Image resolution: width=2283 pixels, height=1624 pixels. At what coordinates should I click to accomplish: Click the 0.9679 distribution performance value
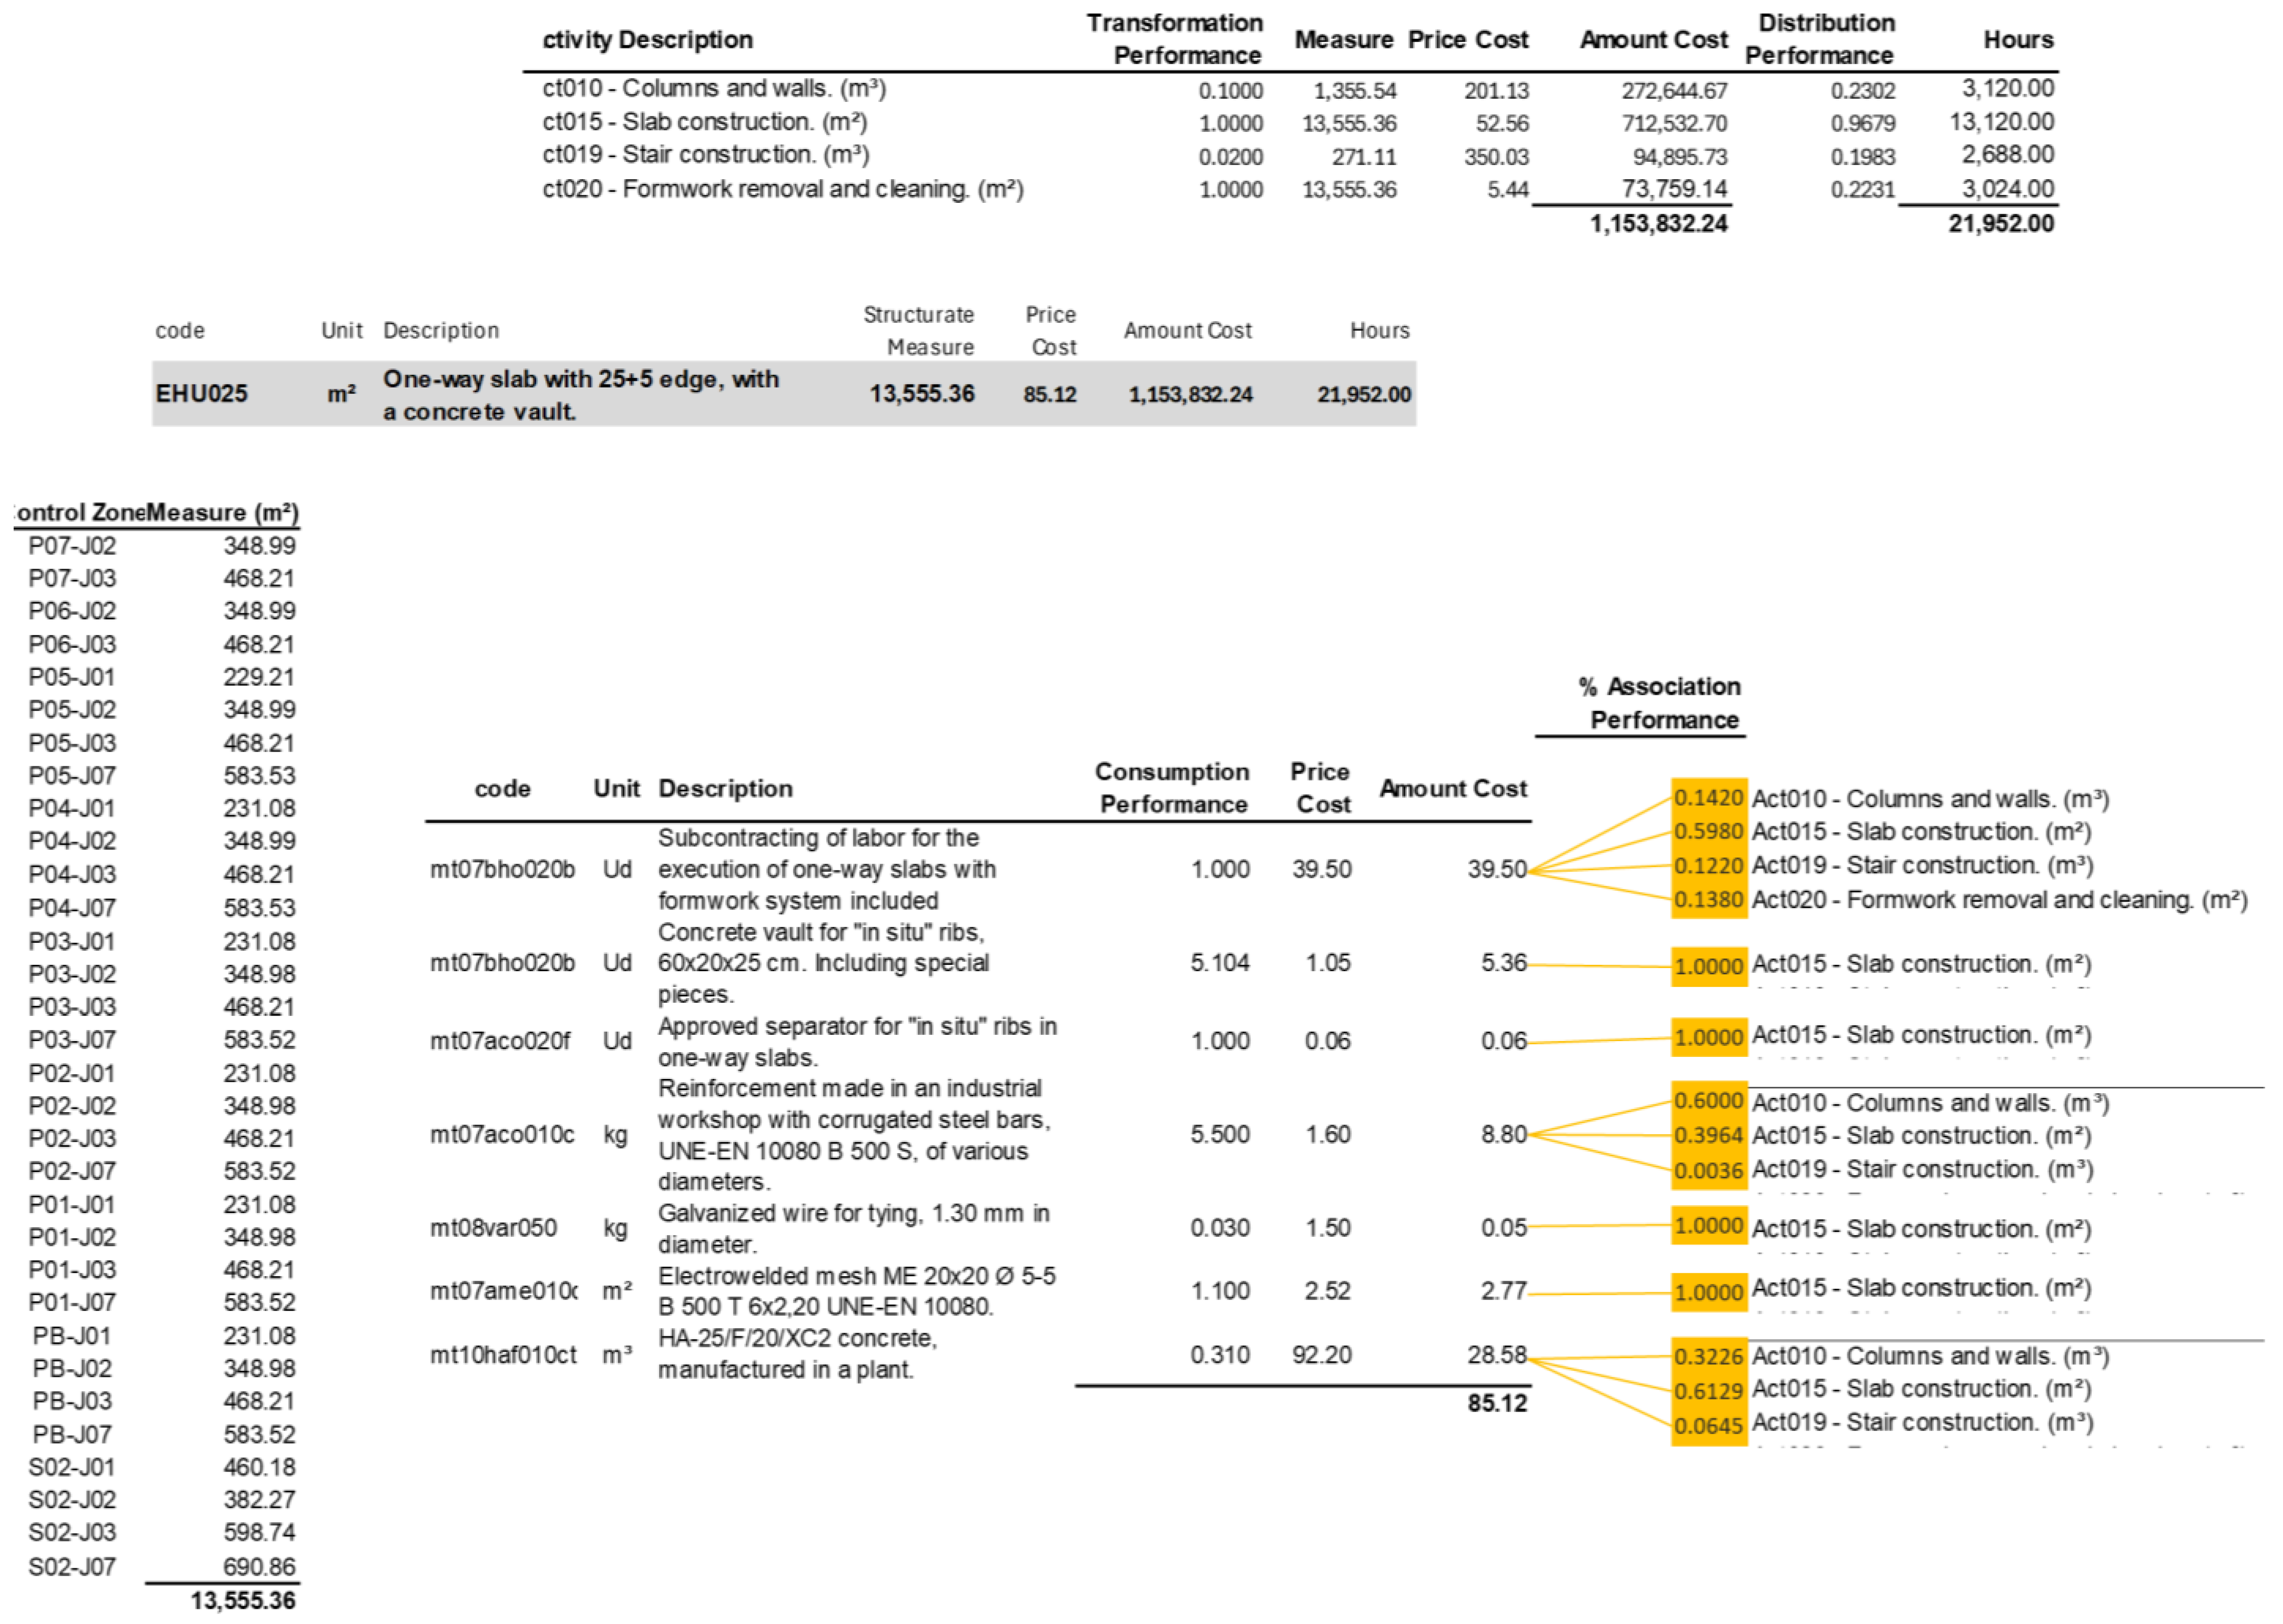1863,123
